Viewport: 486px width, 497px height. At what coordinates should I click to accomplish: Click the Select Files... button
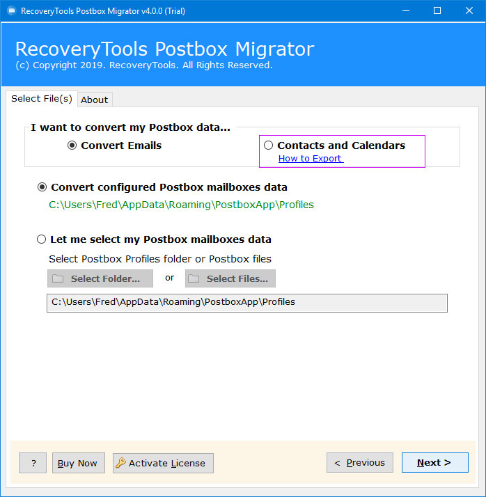pos(230,278)
